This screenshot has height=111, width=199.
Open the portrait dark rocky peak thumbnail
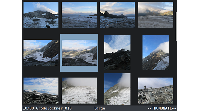tap(117, 52)
